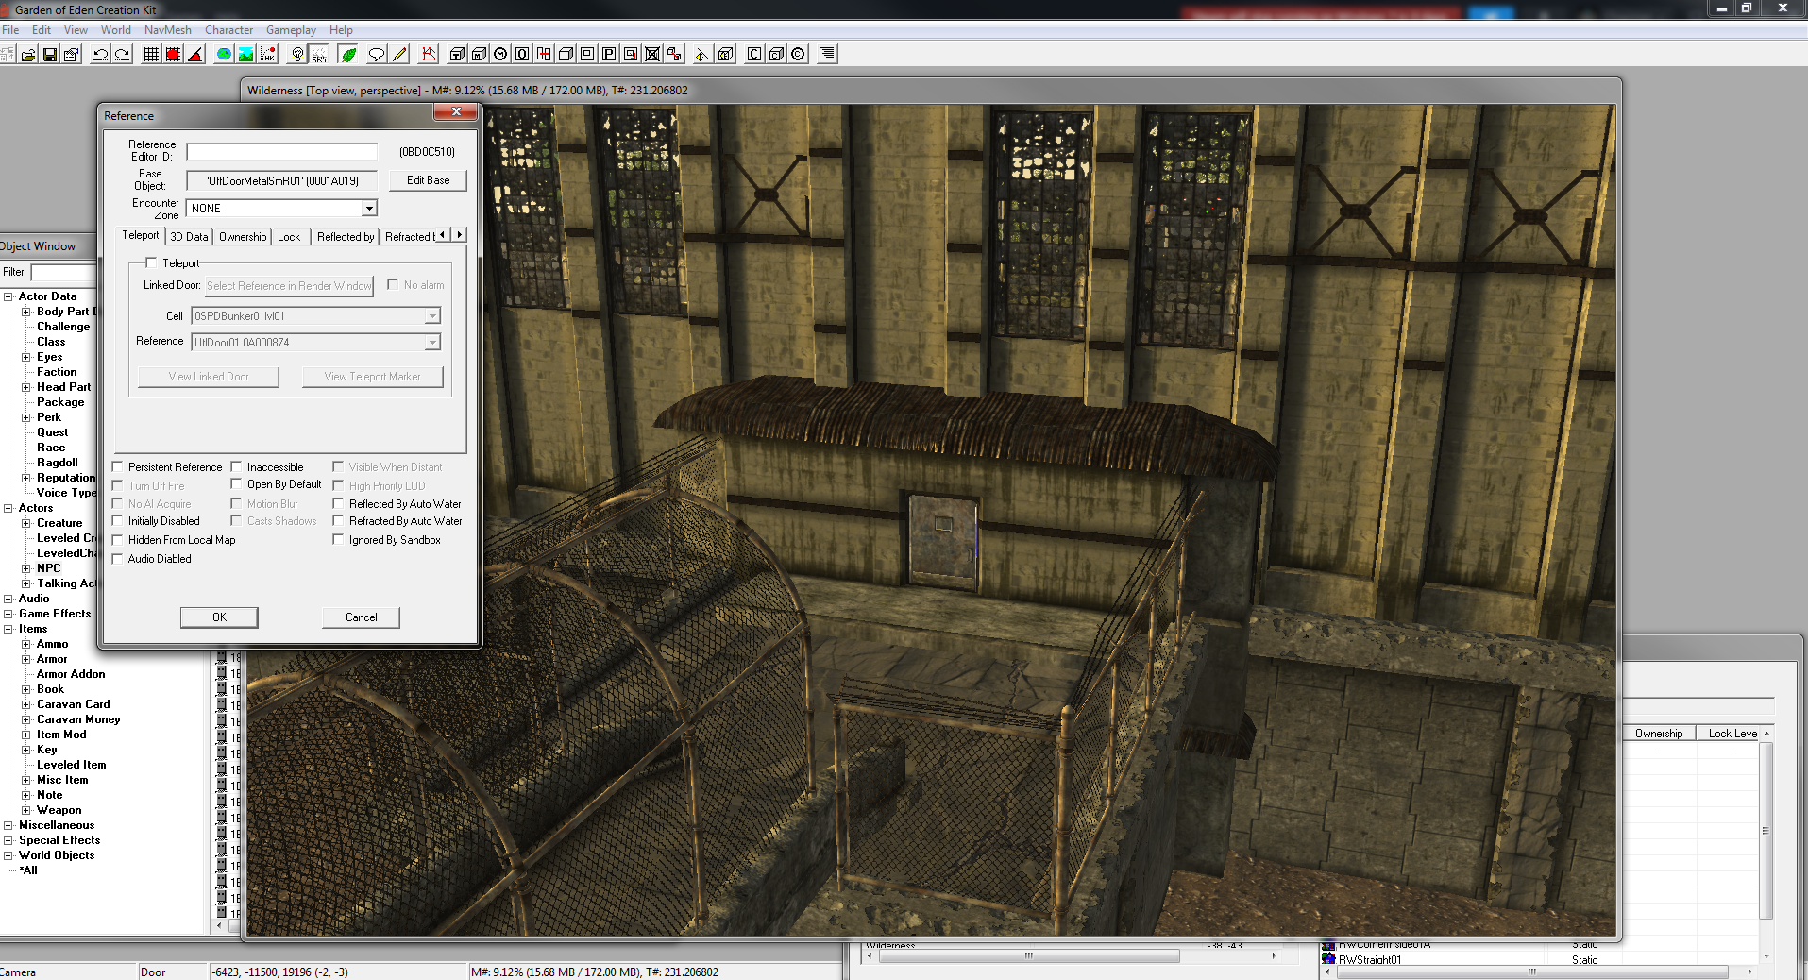
Task: Undo the last action in toolbar
Action: (100, 55)
